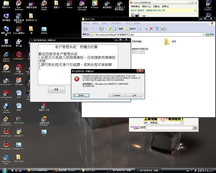Click the Undo arrow icon in explorer toolbar
216x173 pixels.
pos(157,29)
